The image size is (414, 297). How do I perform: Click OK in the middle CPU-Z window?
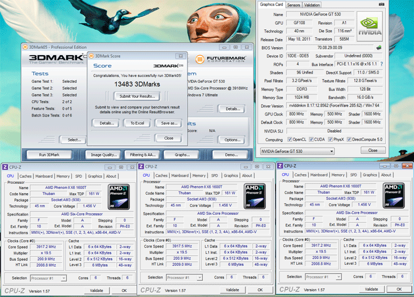tap(260, 290)
